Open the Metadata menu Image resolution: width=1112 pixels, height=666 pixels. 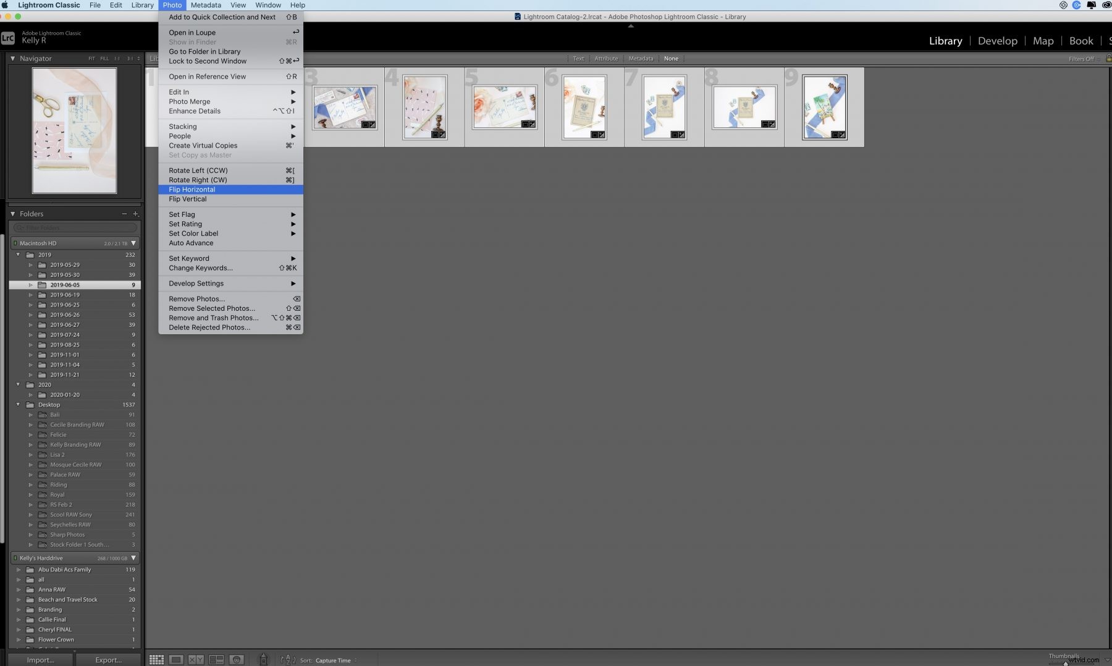tap(205, 5)
